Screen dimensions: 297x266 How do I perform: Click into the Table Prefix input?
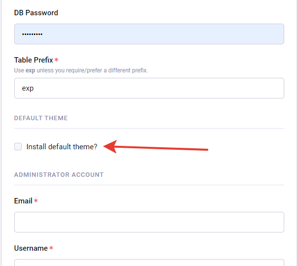click(149, 88)
